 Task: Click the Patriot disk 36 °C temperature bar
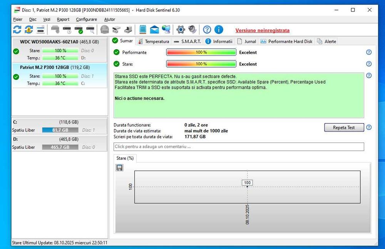tap(60, 83)
